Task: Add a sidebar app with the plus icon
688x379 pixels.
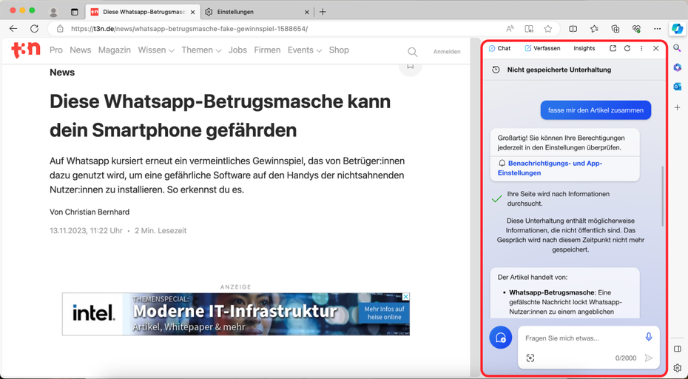Action: point(678,107)
